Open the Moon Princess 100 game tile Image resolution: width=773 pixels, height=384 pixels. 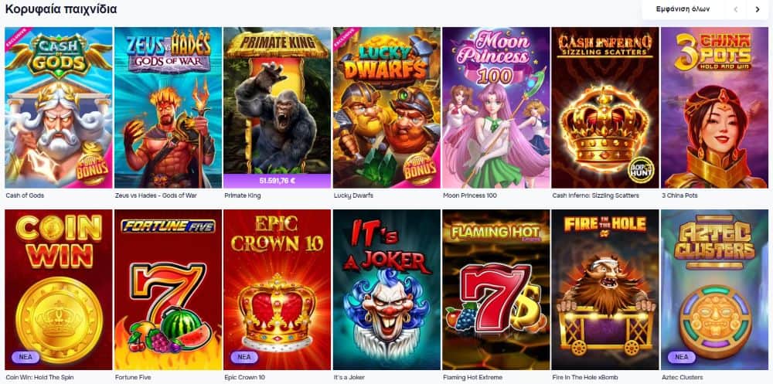[496, 107]
